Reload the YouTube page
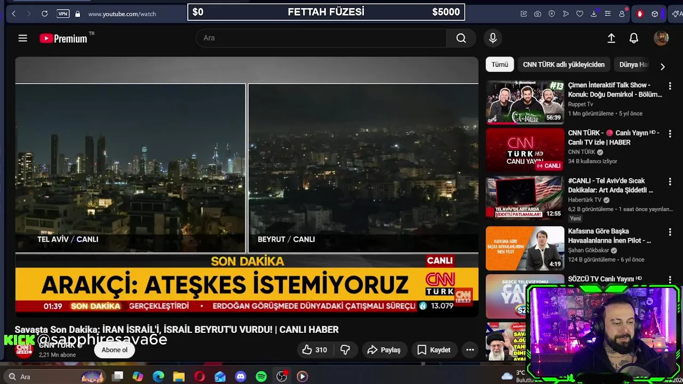The height and width of the screenshot is (384, 683). coord(45,14)
